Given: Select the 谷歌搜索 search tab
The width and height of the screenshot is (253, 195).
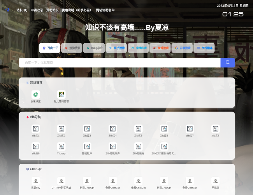Looking at the screenshot, I should (182, 48).
